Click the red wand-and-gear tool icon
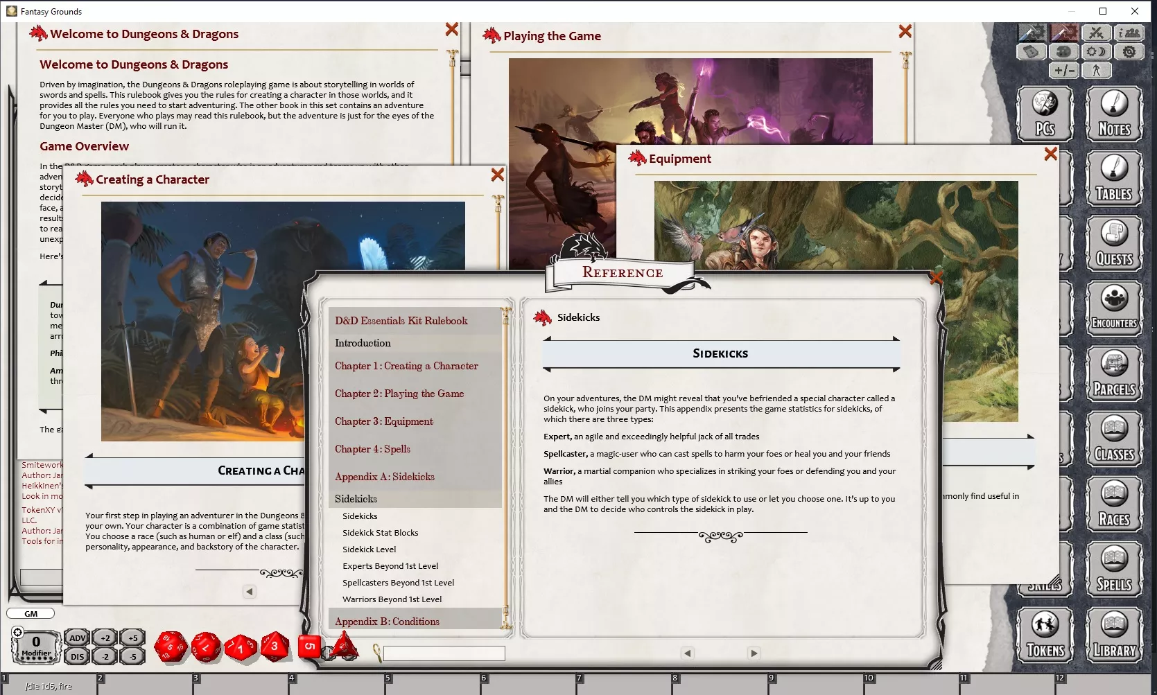 click(1064, 33)
